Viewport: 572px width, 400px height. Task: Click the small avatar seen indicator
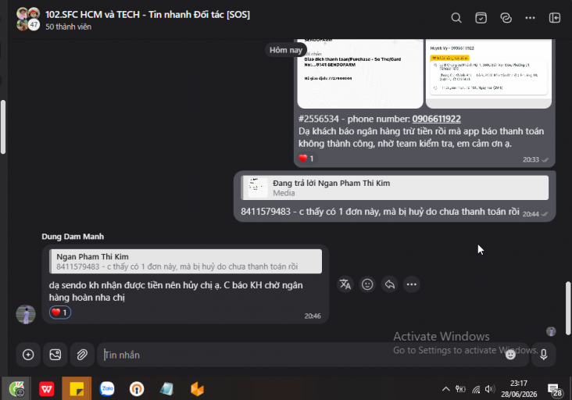(x=551, y=331)
